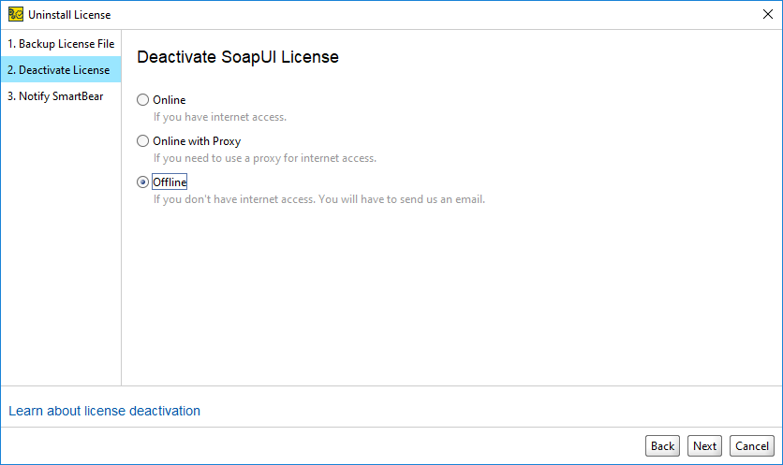The height and width of the screenshot is (465, 783).
Task: Click the Deactivate SoapUI License heading
Action: pos(238,57)
